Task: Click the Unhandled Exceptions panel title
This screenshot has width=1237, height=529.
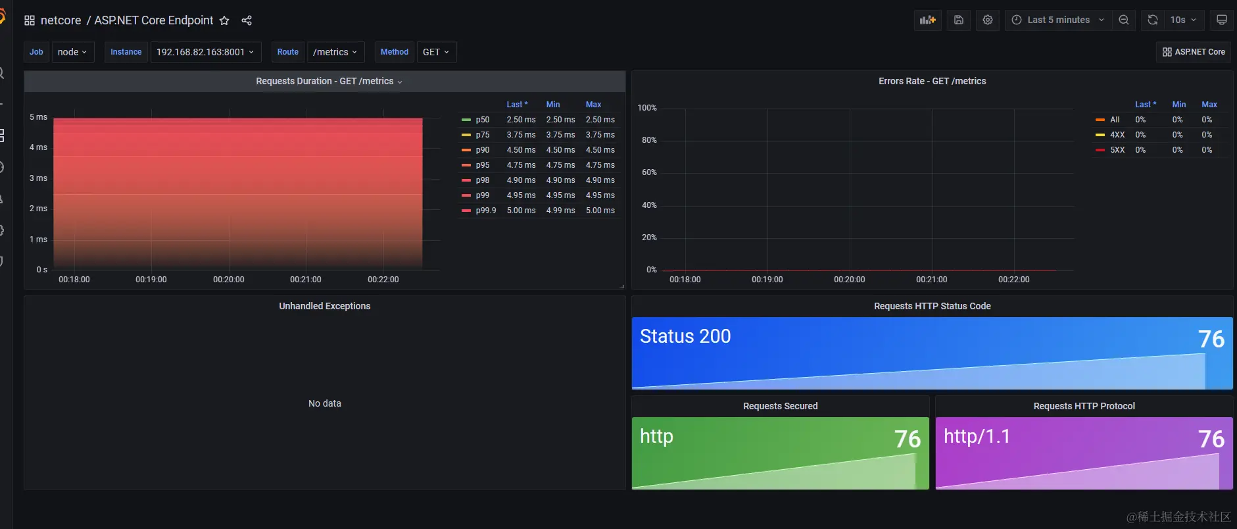Action: pyautogui.click(x=324, y=306)
